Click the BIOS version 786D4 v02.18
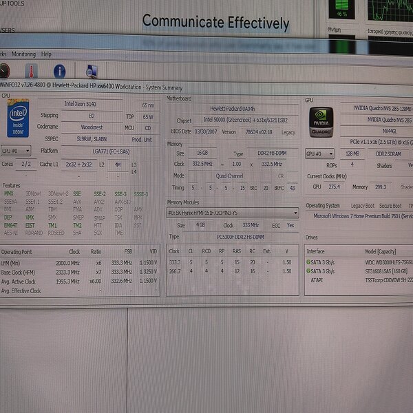 pyautogui.click(x=259, y=131)
